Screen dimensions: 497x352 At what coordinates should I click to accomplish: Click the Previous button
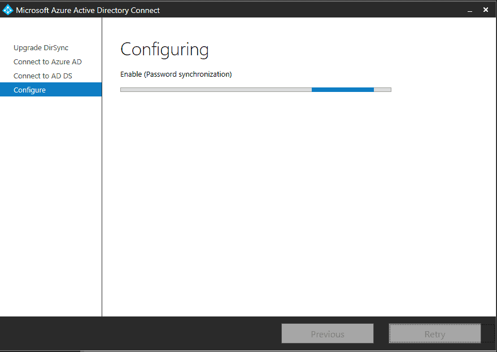[328, 333]
